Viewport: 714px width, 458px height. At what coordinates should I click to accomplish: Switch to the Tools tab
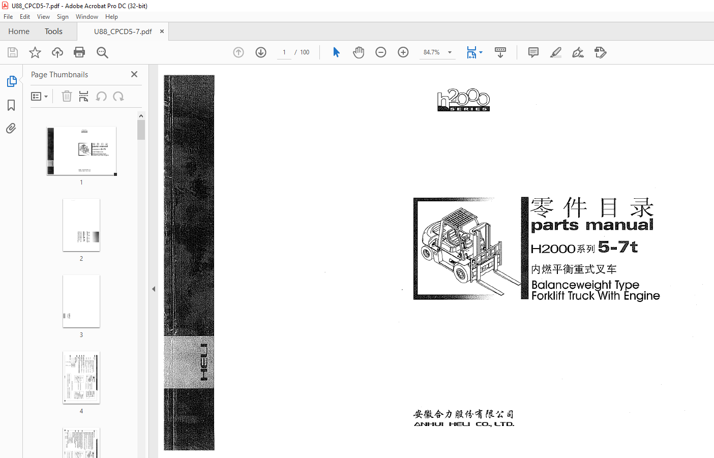(53, 32)
